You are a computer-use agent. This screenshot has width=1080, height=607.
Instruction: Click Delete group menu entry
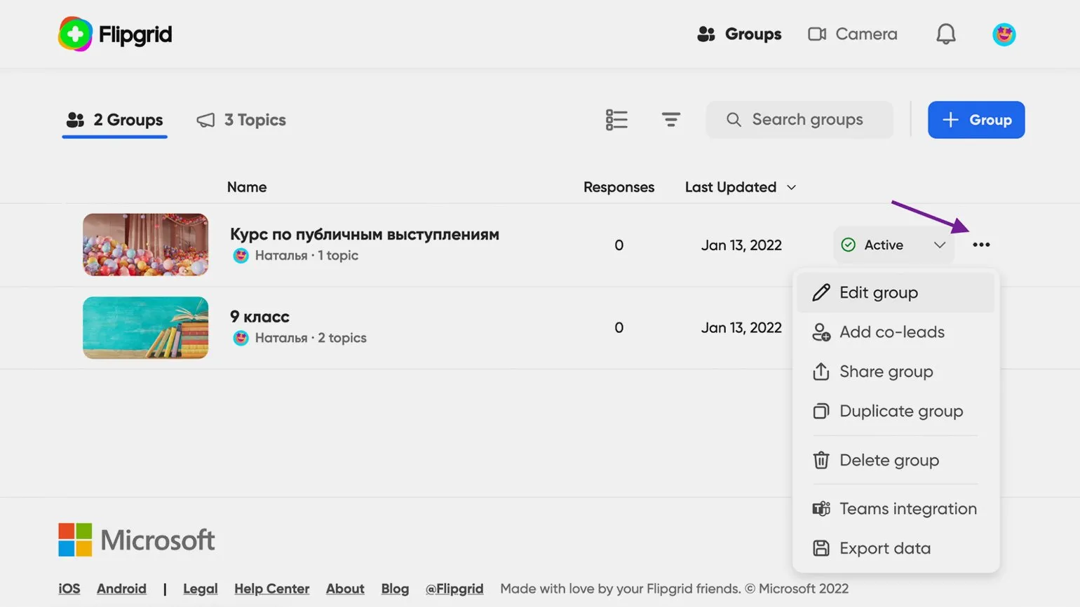click(889, 461)
